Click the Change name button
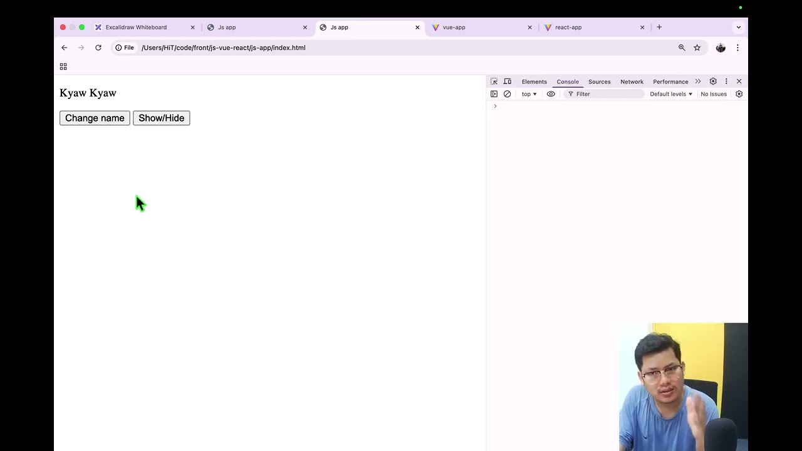802x451 pixels. tap(95, 118)
